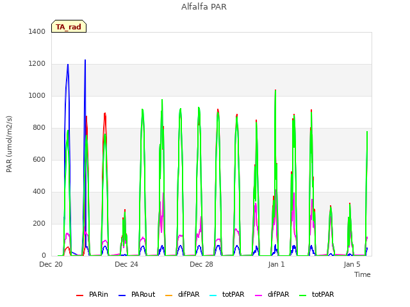The image size is (410, 307).
Task: Click the Time axis label
Action: point(363,274)
